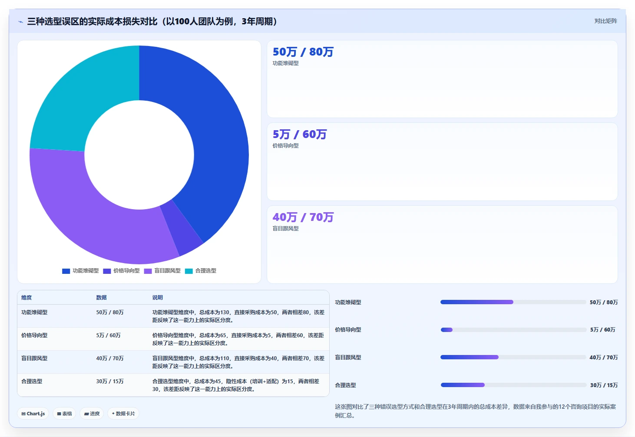Click the 表格 tag chip

pyautogui.click(x=64, y=414)
